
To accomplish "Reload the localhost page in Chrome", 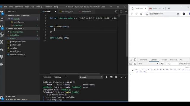I will click(x=141, y=14).
